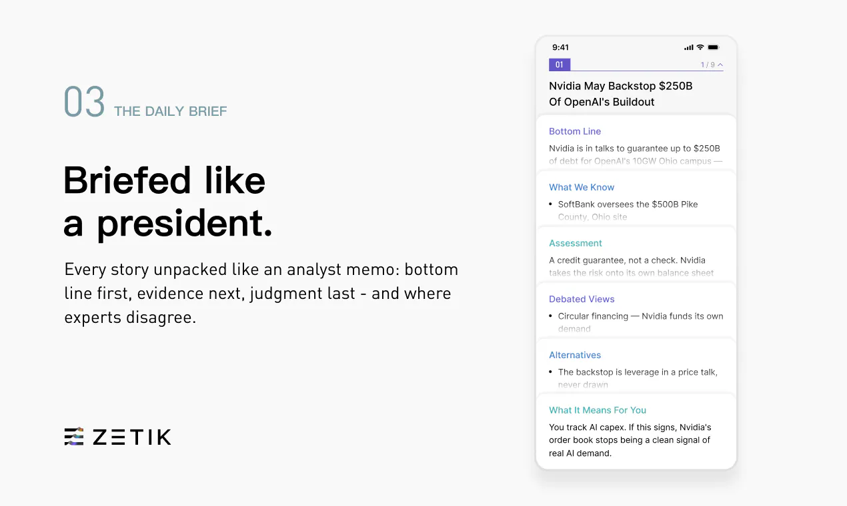
Task: Click the ZETIK wordmark text
Action: (x=132, y=437)
